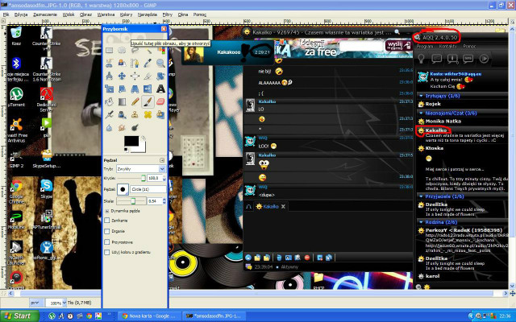Open the Filtry menu

tap(168, 14)
